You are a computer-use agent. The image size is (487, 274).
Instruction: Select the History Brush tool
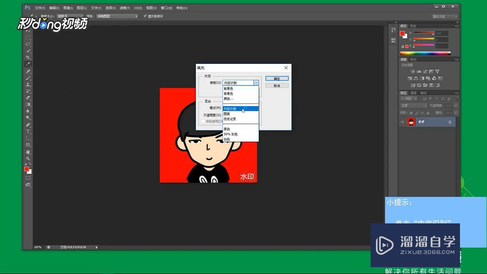pyautogui.click(x=28, y=91)
